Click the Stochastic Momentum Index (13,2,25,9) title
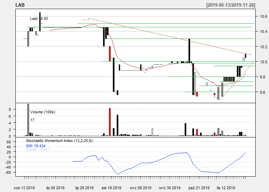Image resolution: width=269 pixels, height=192 pixels. coord(60,141)
